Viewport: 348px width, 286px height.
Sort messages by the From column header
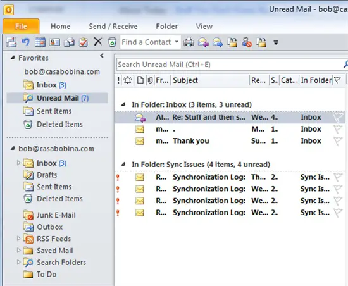click(x=162, y=80)
